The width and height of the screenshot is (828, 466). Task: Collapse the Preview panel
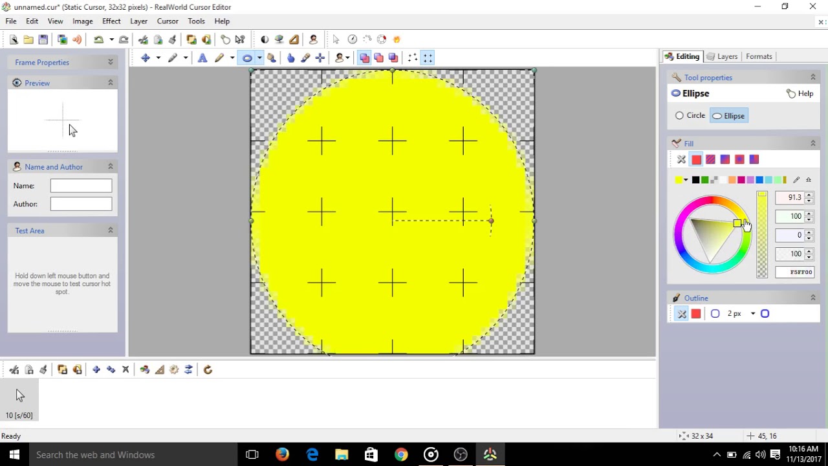[111, 83]
